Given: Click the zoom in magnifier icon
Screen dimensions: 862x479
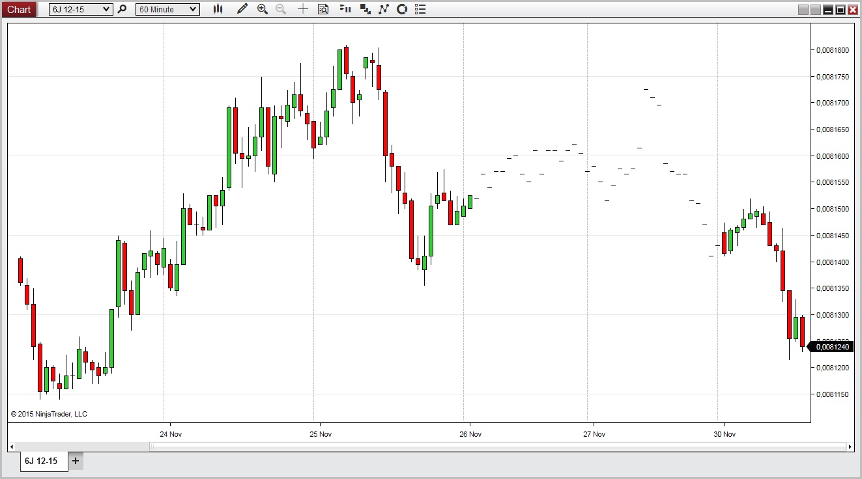Looking at the screenshot, I should (263, 9).
